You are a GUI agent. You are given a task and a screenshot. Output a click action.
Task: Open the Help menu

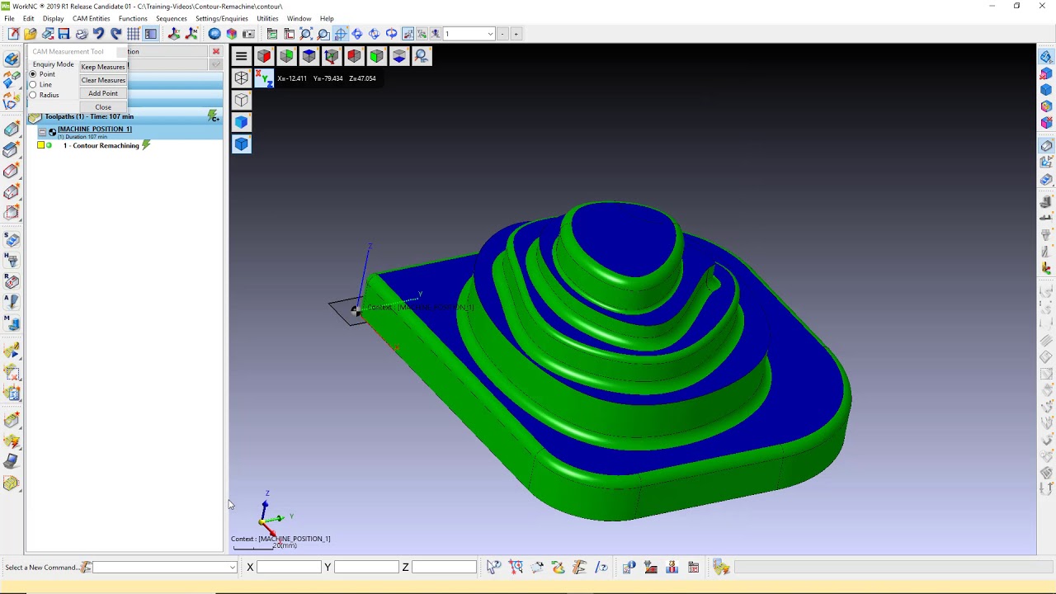pyautogui.click(x=327, y=18)
